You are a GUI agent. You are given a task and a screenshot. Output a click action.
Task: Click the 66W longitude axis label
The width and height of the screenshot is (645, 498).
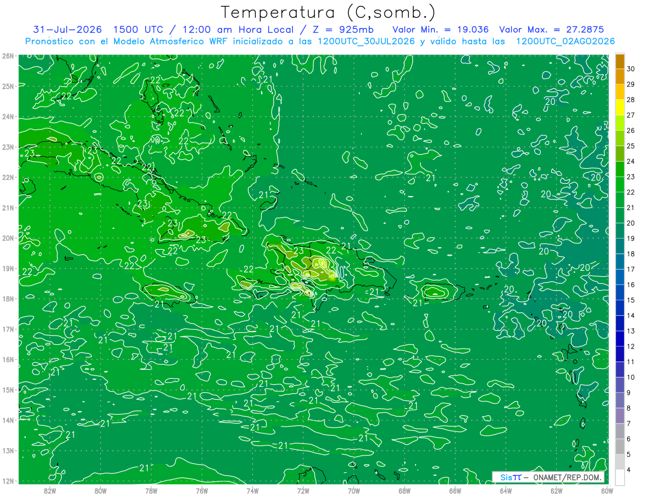(455, 490)
